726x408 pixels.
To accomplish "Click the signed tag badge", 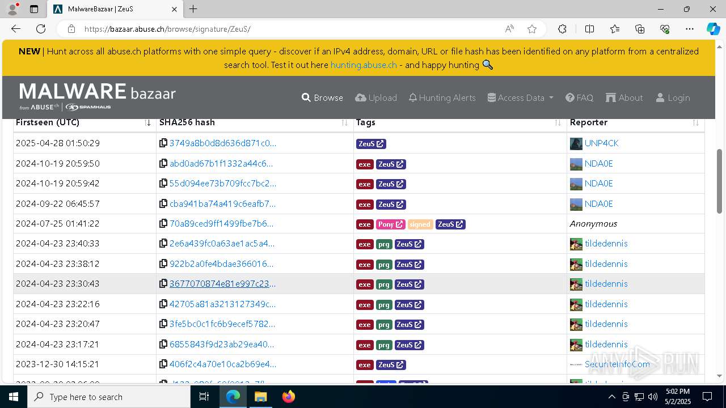I will tap(420, 224).
